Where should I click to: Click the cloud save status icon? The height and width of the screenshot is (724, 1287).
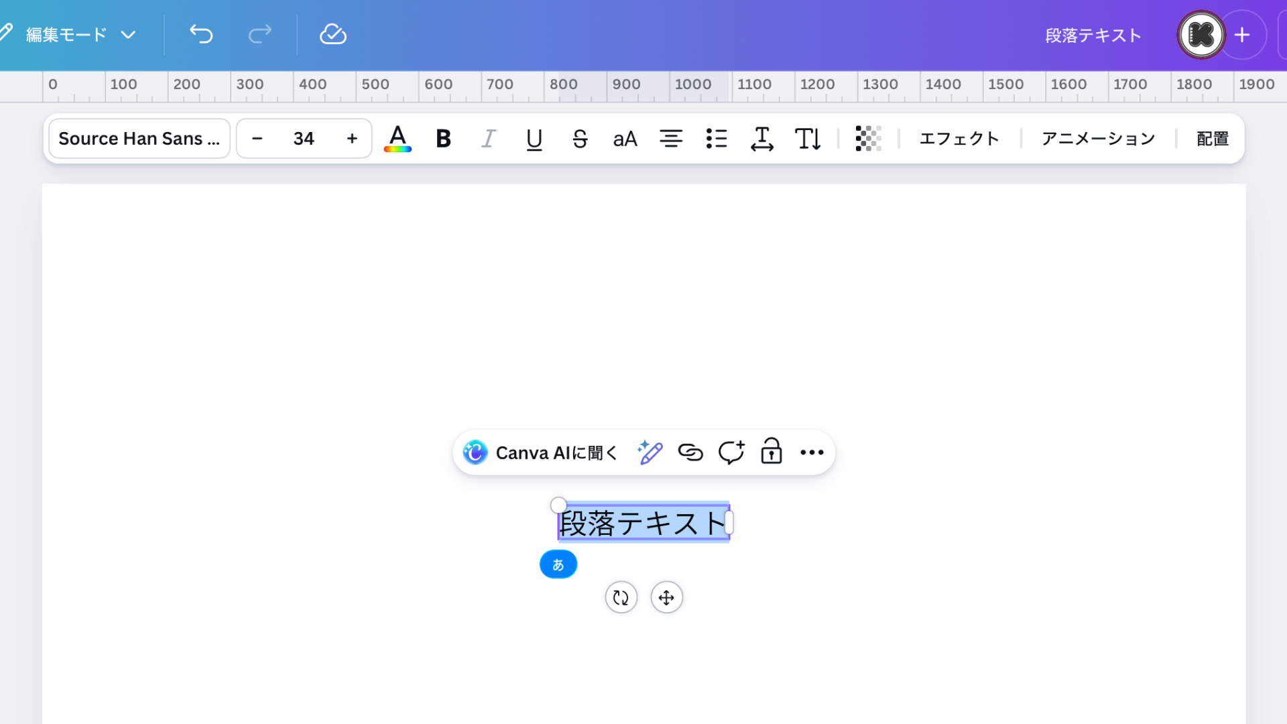click(333, 34)
